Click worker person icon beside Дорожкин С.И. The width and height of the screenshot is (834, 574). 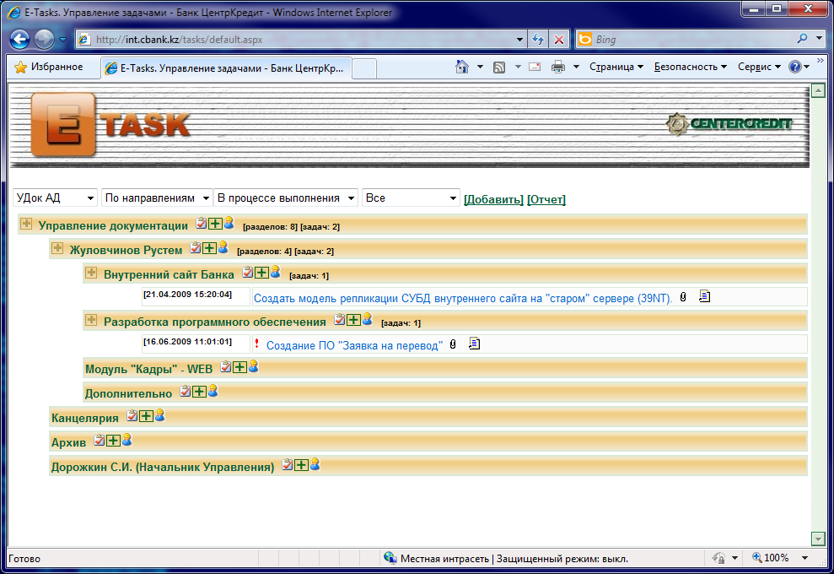(x=315, y=463)
